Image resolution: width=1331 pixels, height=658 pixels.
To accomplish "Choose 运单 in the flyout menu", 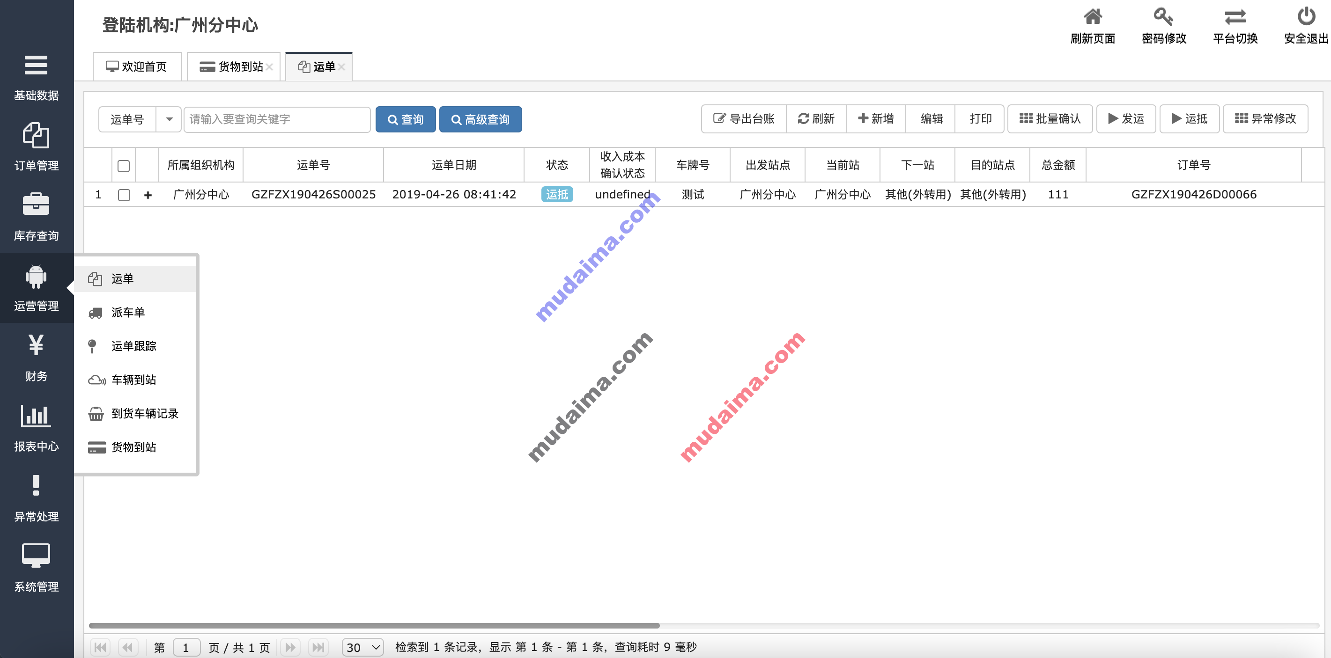I will coord(135,279).
